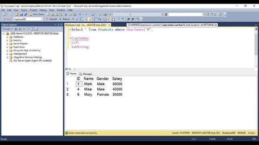Open the Connect dropdown in Object Explorer
Viewport: 259px width, 145px height.
(7, 29)
